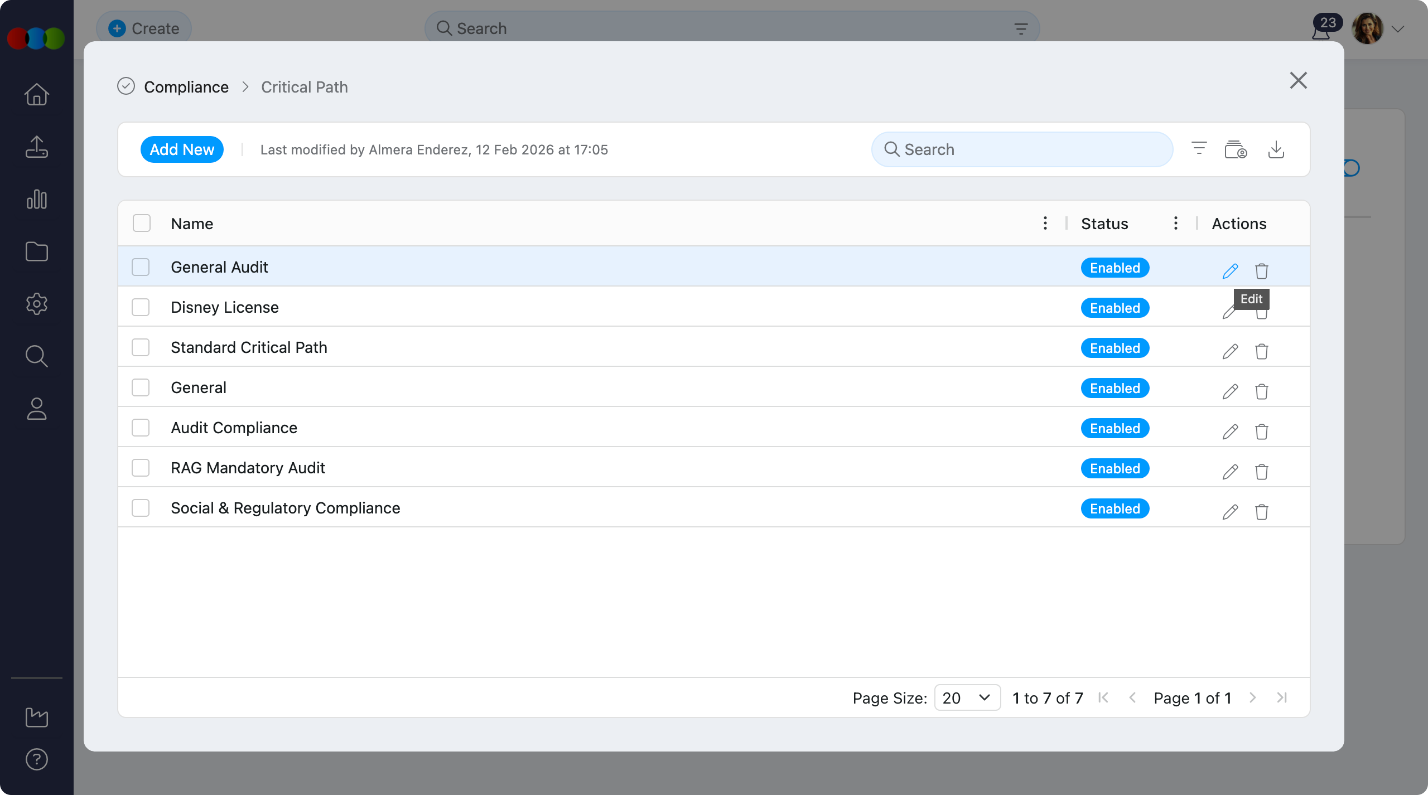
Task: Close the Critical Path dialog
Action: click(x=1298, y=80)
